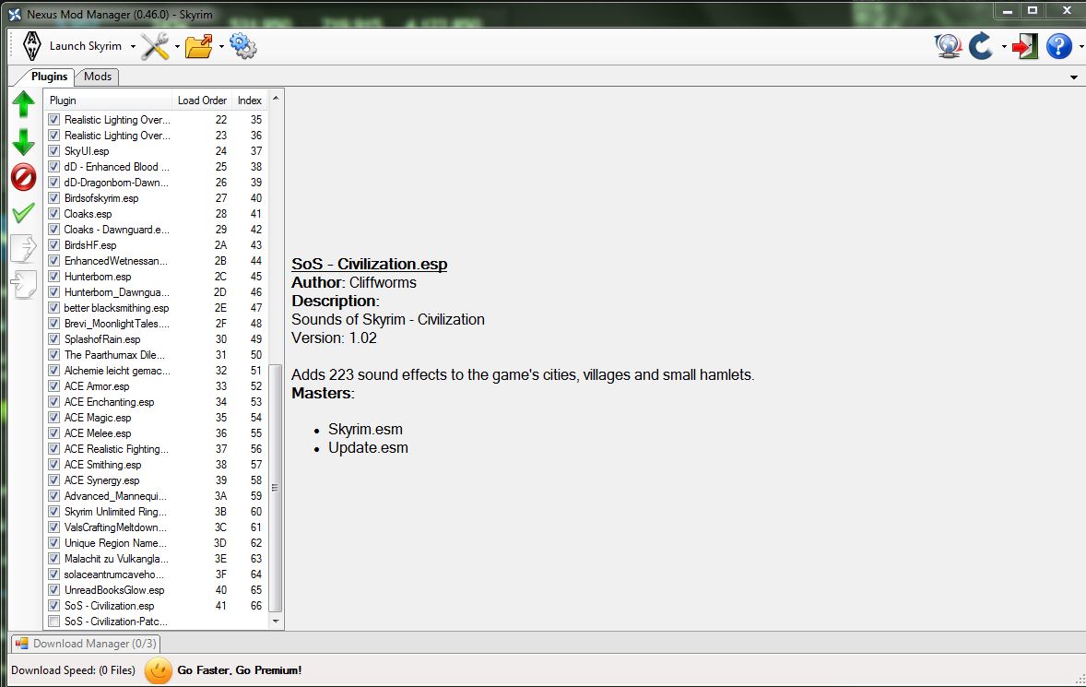The height and width of the screenshot is (687, 1086).
Task: Click the blue help question mark icon
Action: click(1059, 46)
